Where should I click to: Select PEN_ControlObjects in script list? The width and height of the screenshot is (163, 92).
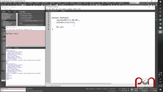pyautogui.click(x=6, y=16)
